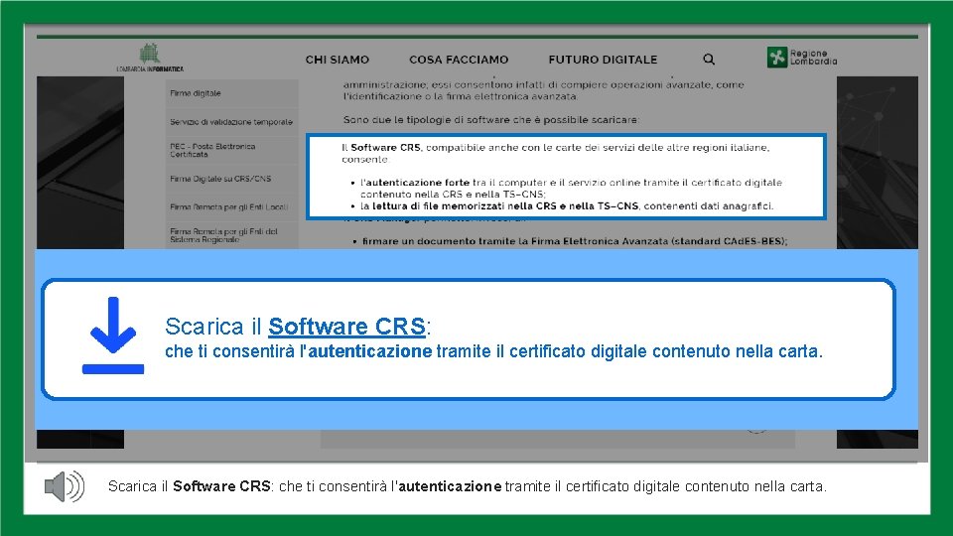Click the lettura di file memorizzati bullet
Image resolution: width=953 pixels, height=536 pixels.
[566, 206]
